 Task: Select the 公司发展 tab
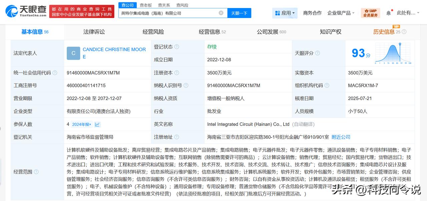[272, 32]
